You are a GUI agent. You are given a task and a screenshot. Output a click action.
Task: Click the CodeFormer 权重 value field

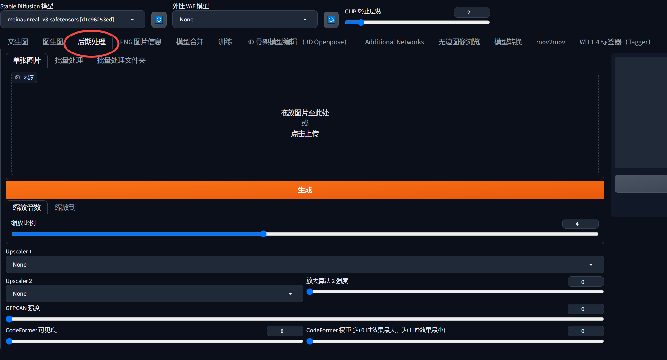click(x=586, y=331)
